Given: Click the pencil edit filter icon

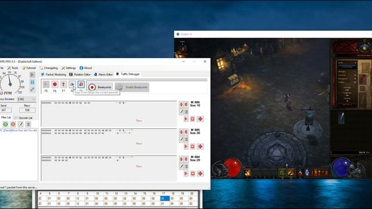Looking at the screenshot, I should pyautogui.click(x=21, y=124).
